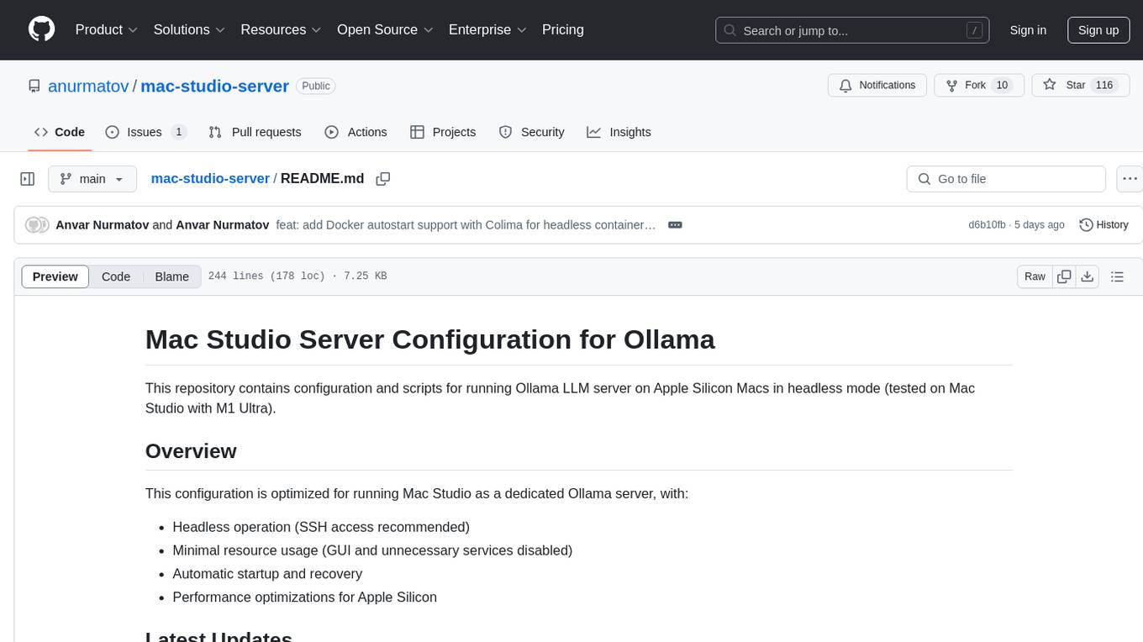The width and height of the screenshot is (1143, 642).
Task: Click the Issues counter badge 1
Action: click(x=178, y=132)
